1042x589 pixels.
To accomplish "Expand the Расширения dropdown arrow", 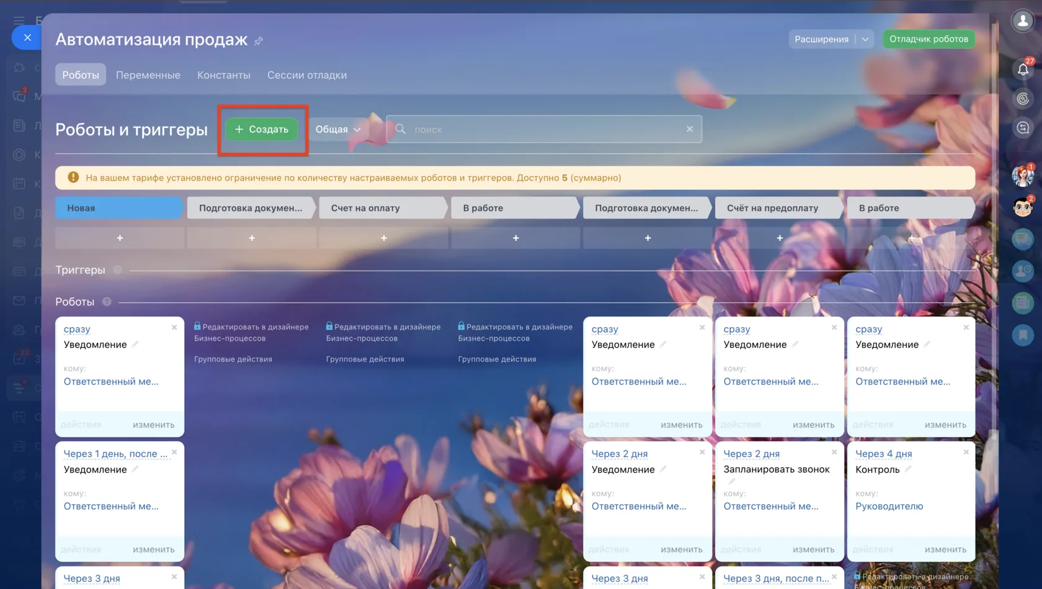I will [865, 39].
